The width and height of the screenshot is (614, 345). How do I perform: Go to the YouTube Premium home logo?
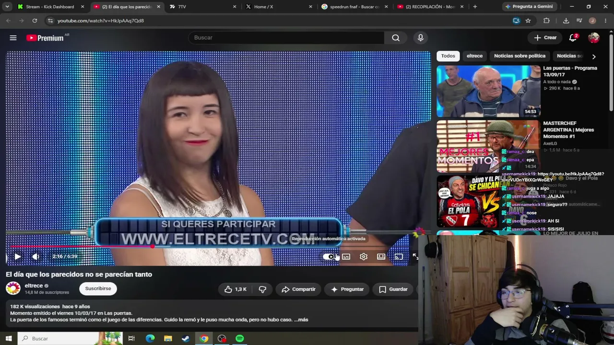(45, 38)
